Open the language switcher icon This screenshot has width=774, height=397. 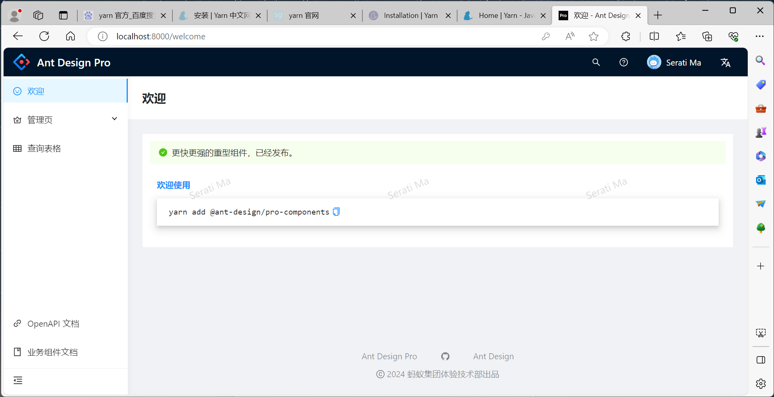(x=725, y=62)
